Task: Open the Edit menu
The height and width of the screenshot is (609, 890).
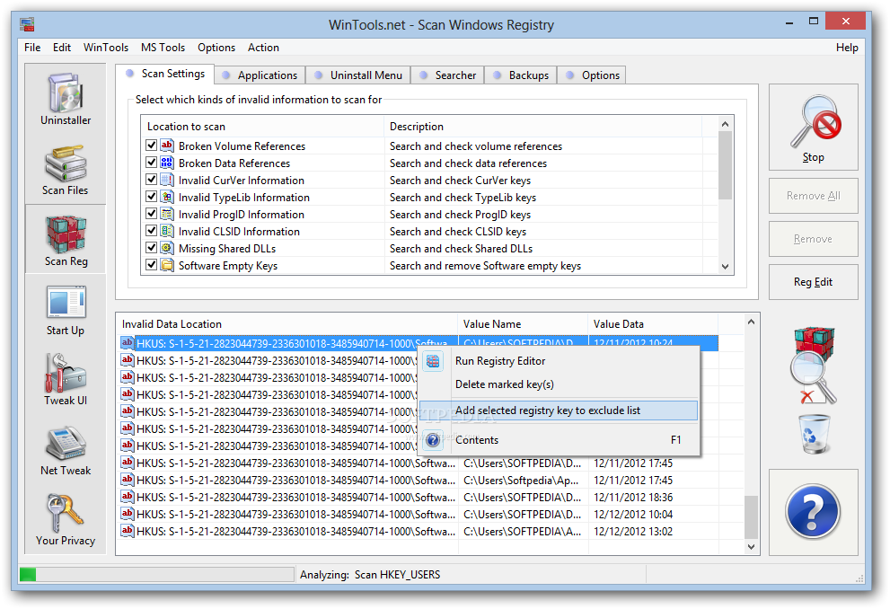Action: [62, 47]
